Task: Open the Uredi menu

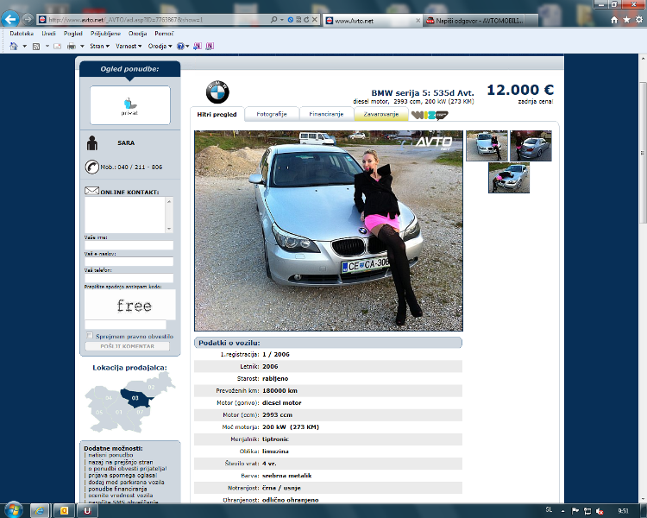Action: (48, 34)
